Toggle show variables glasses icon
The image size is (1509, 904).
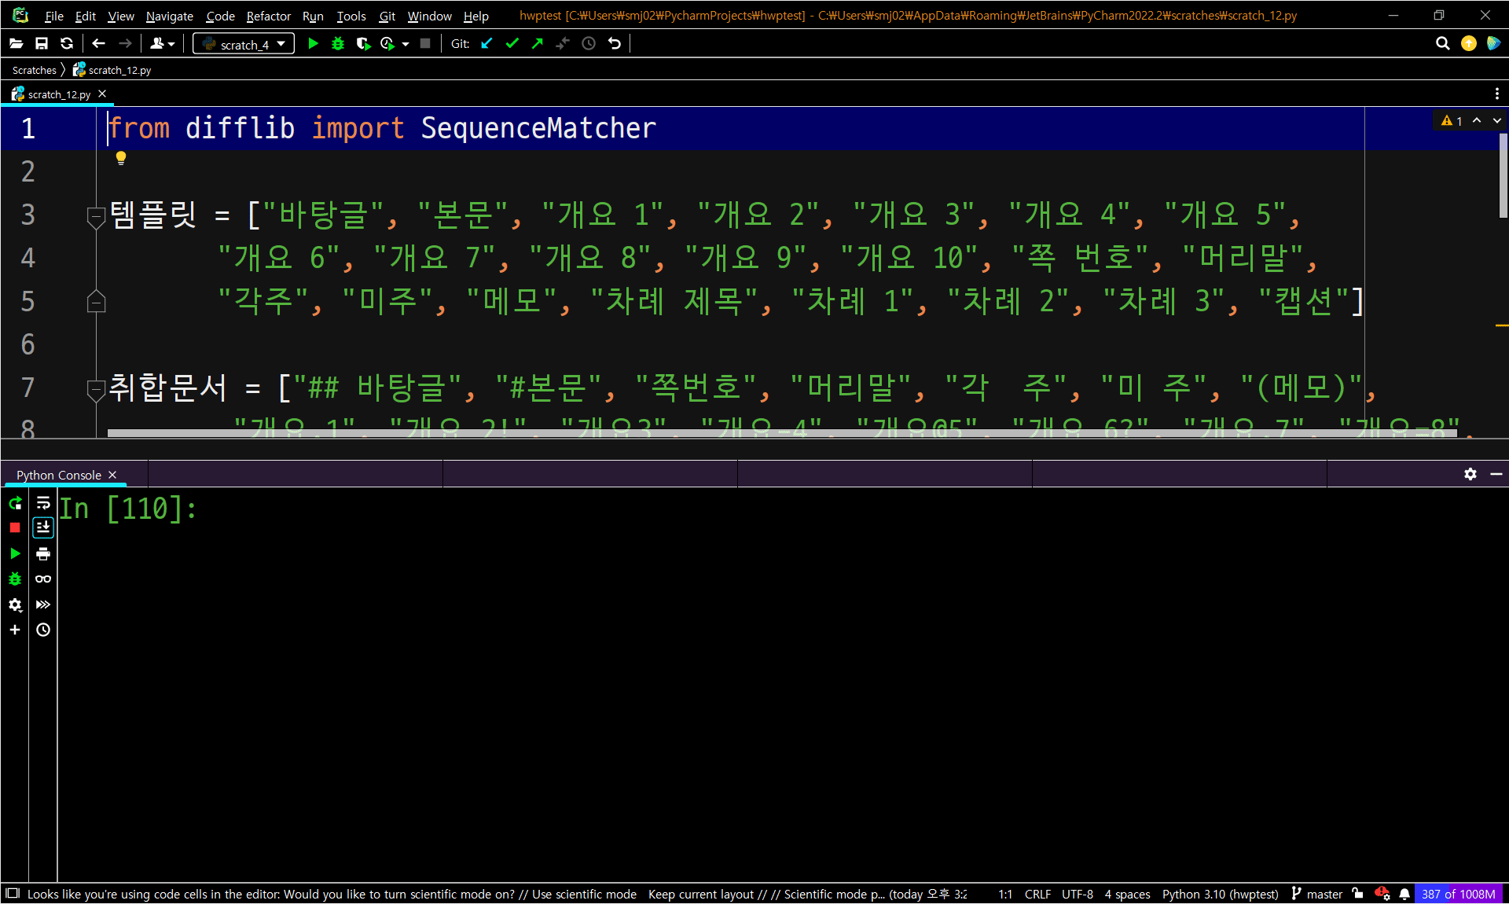[x=43, y=579]
